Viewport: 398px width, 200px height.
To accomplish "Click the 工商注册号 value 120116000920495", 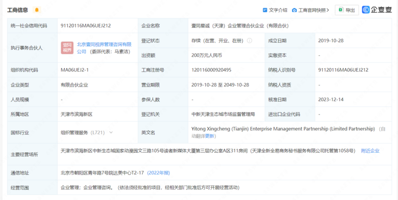I will 211,70.
